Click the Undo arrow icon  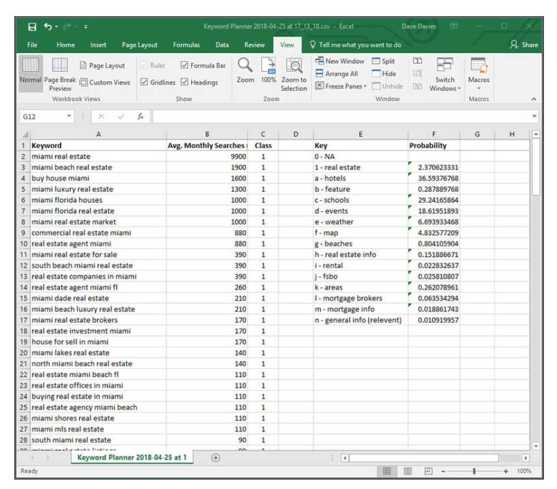point(48,27)
